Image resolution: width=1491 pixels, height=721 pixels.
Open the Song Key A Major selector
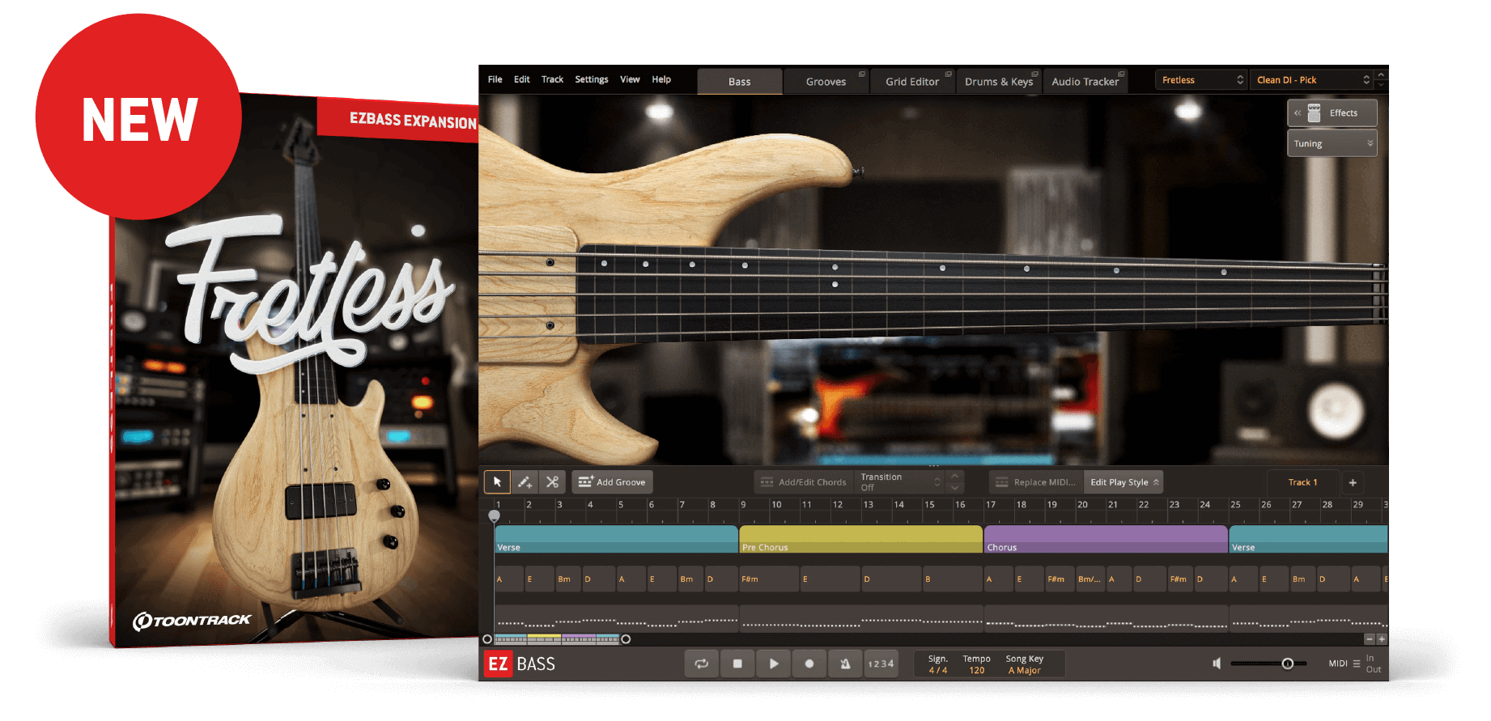click(x=1025, y=670)
